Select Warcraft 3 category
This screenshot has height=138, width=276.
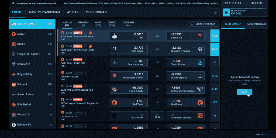[x=32, y=115]
